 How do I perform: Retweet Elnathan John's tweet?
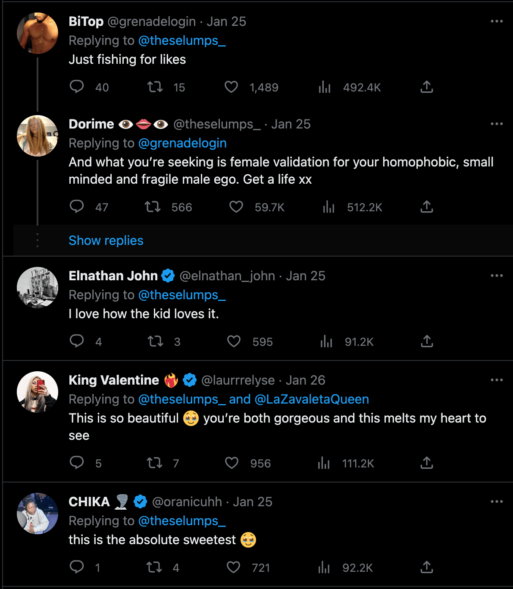coord(155,341)
